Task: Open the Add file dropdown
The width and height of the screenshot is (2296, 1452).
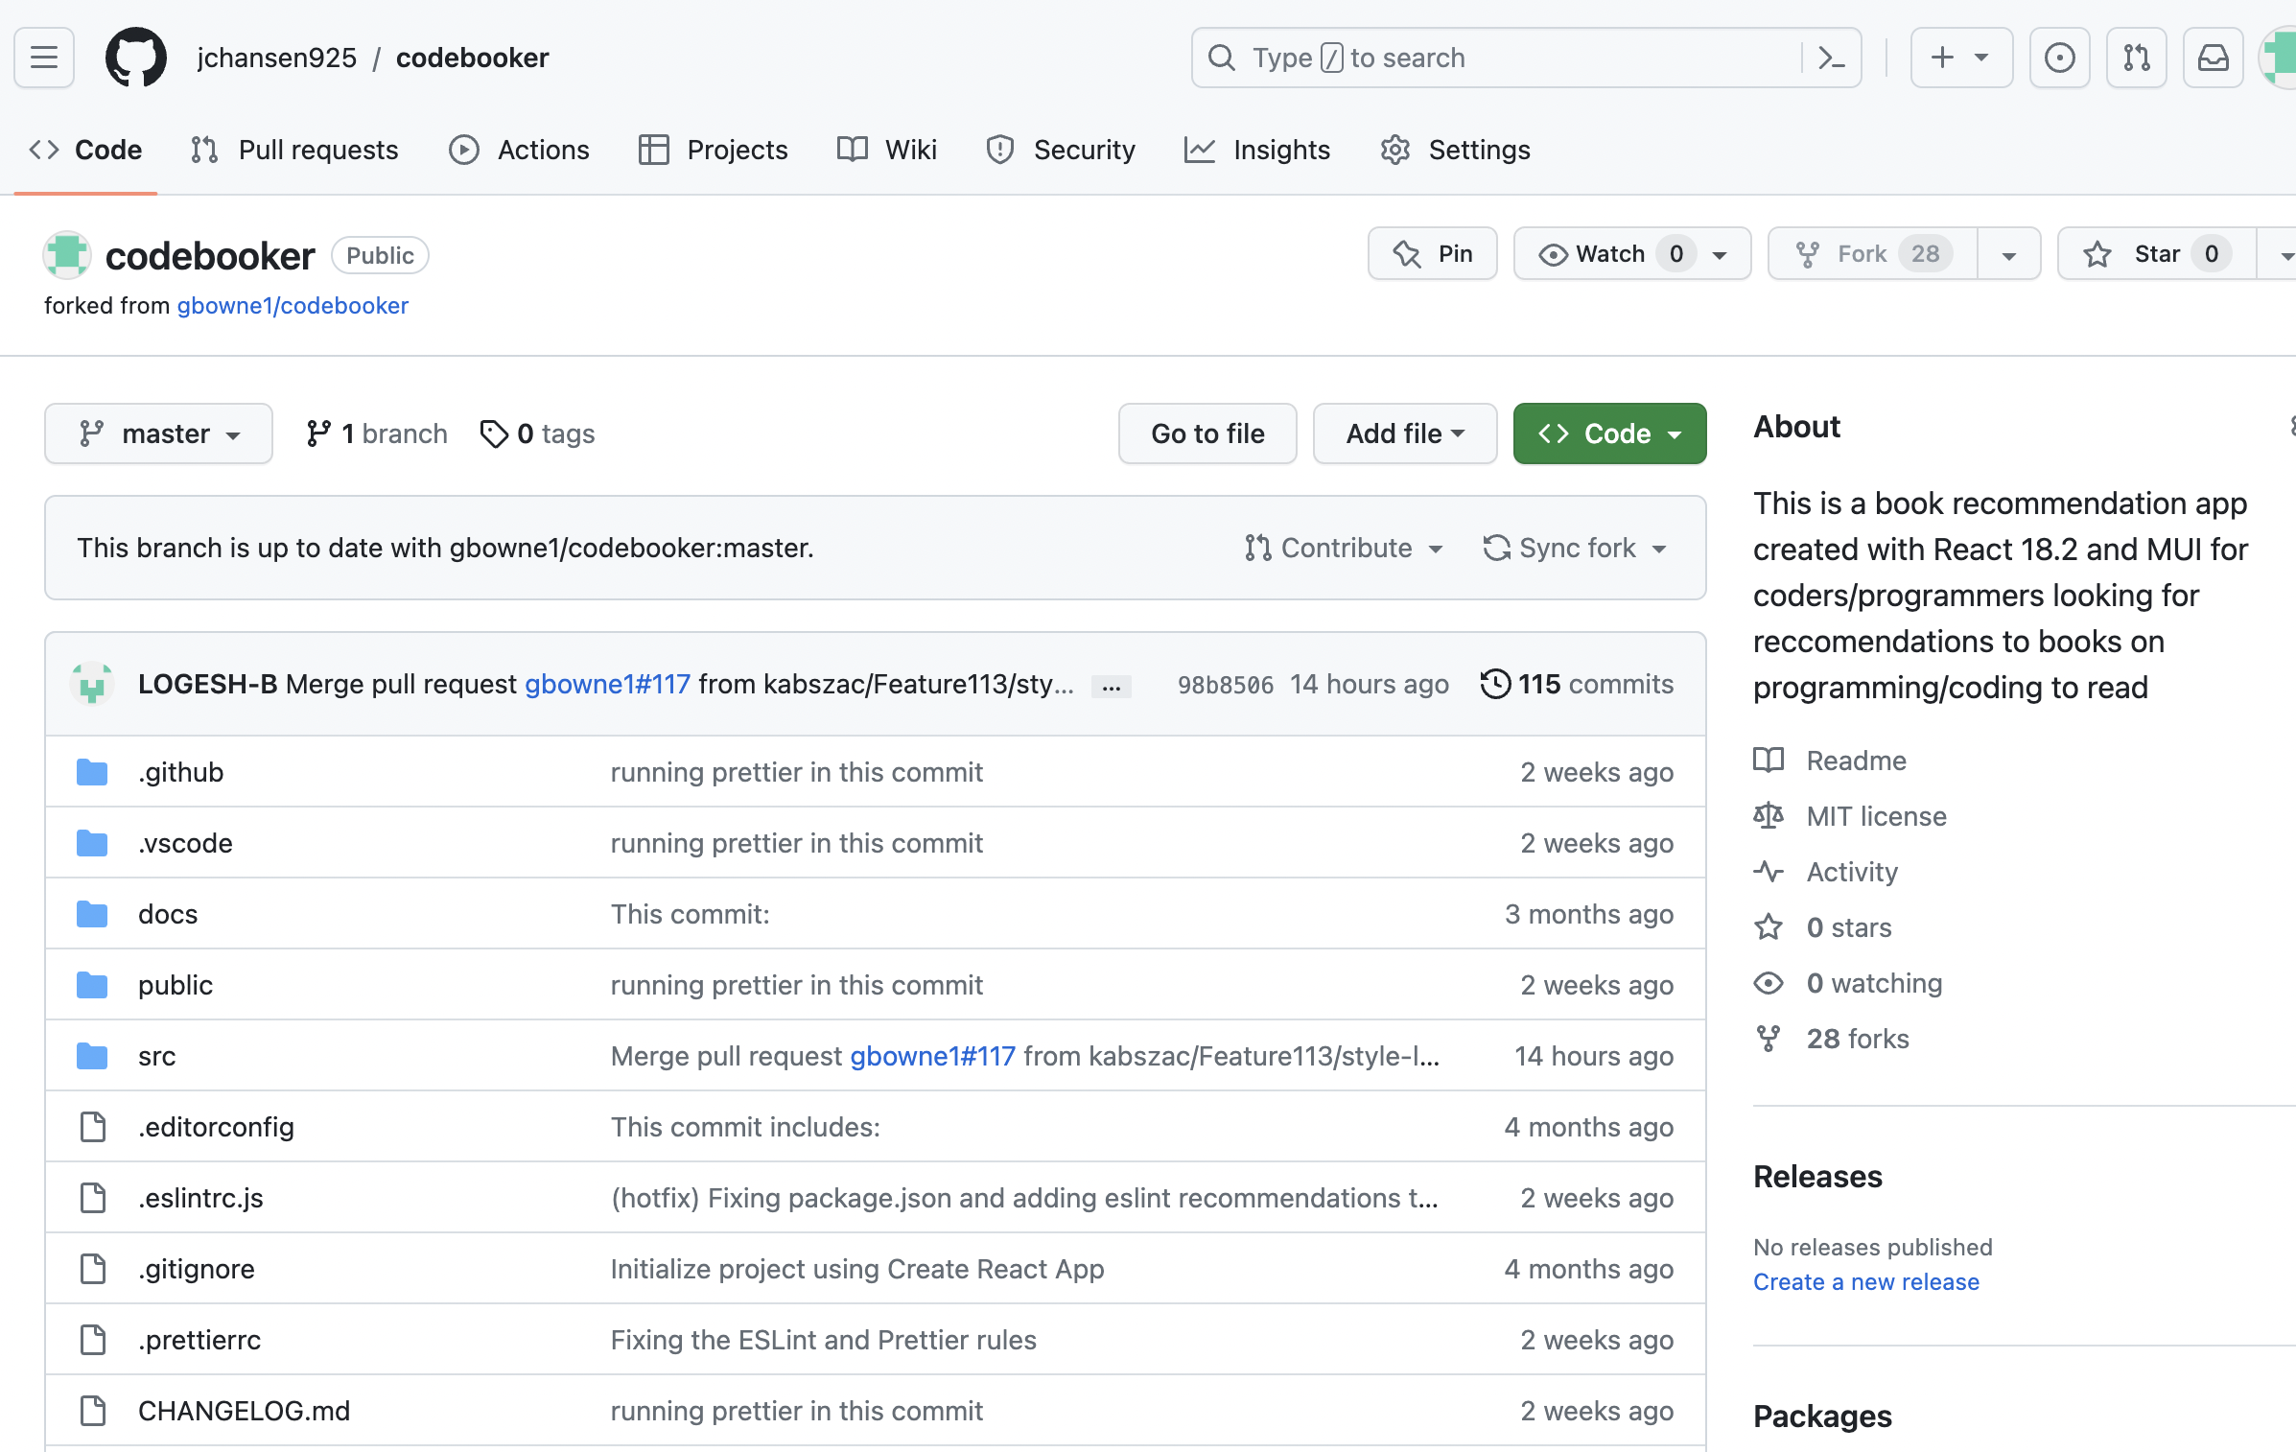Action: coord(1405,433)
